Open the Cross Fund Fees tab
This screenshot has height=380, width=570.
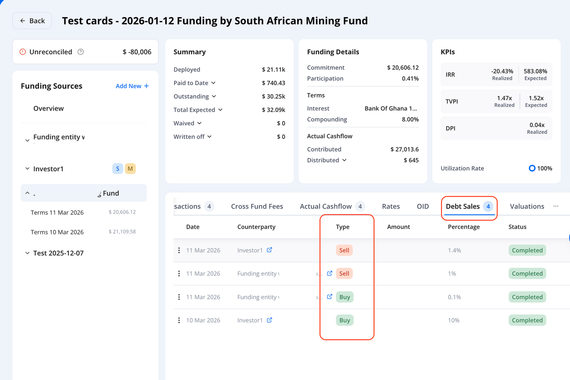point(257,206)
